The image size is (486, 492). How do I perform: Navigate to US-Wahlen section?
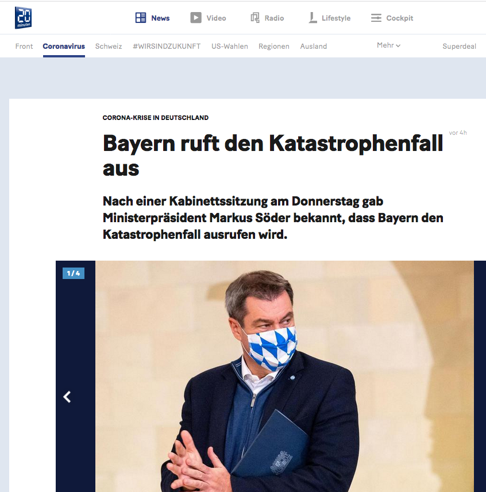click(229, 47)
